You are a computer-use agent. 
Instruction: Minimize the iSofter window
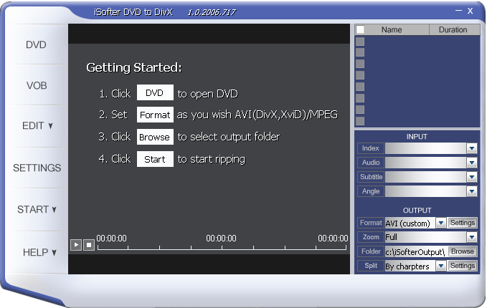(459, 11)
